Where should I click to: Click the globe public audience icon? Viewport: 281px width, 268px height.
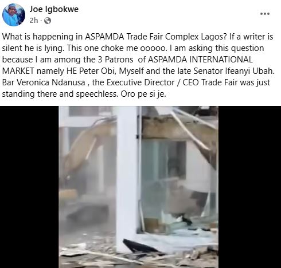pos(48,21)
